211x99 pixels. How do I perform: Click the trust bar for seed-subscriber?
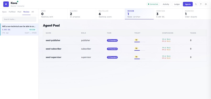pyautogui.click(x=140, y=50)
